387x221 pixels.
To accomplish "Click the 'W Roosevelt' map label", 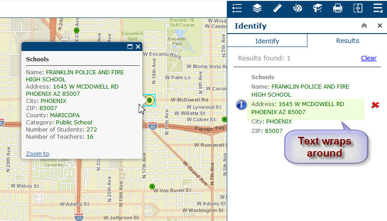I will pos(210,145).
